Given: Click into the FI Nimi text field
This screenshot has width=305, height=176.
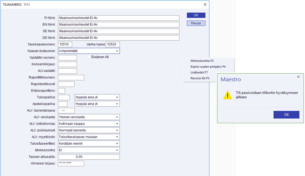Looking at the screenshot, I should [x=119, y=18].
